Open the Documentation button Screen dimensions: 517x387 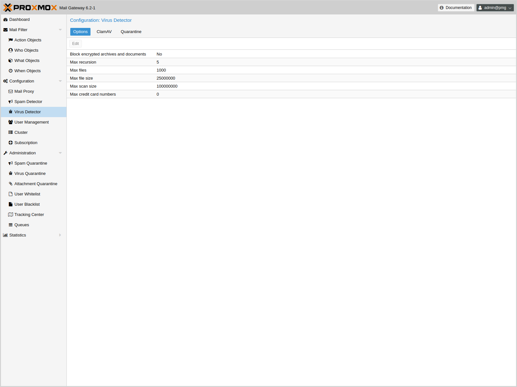coord(456,8)
